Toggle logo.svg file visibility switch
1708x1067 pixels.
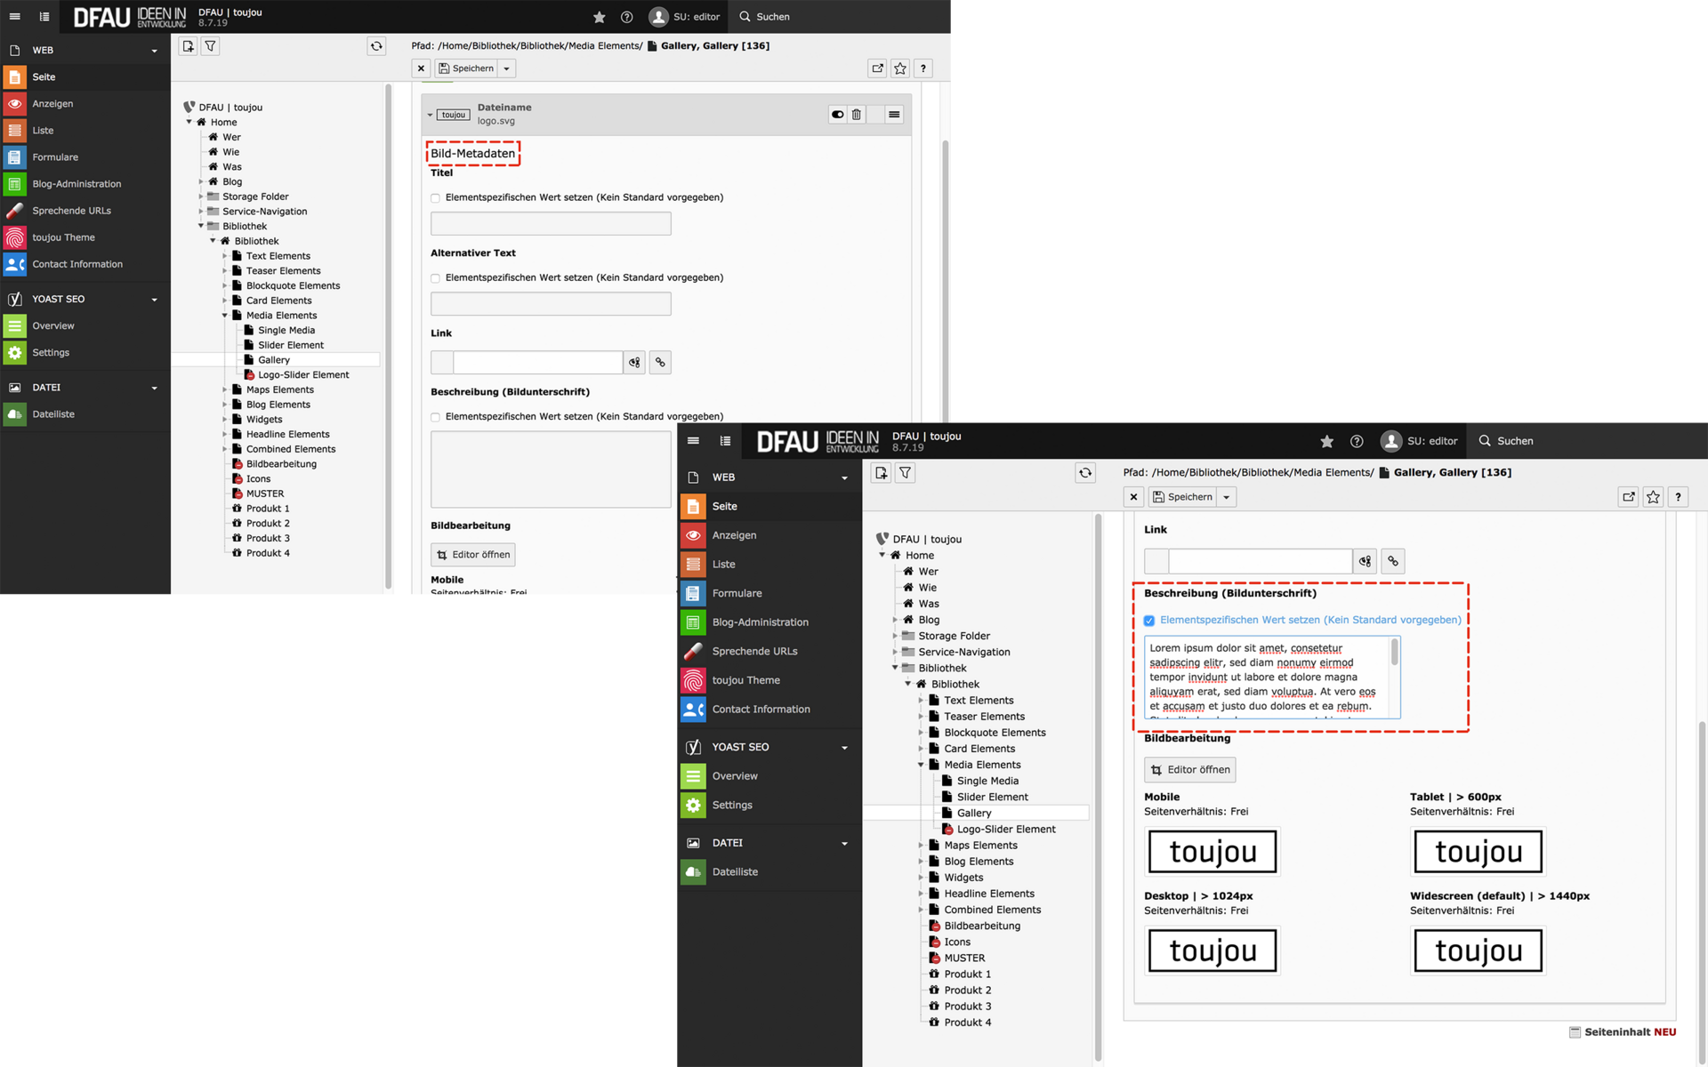pos(837,115)
